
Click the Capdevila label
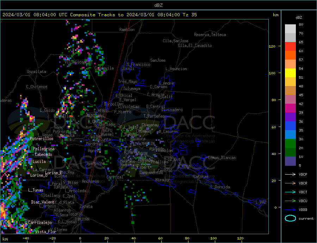(x=104, y=68)
